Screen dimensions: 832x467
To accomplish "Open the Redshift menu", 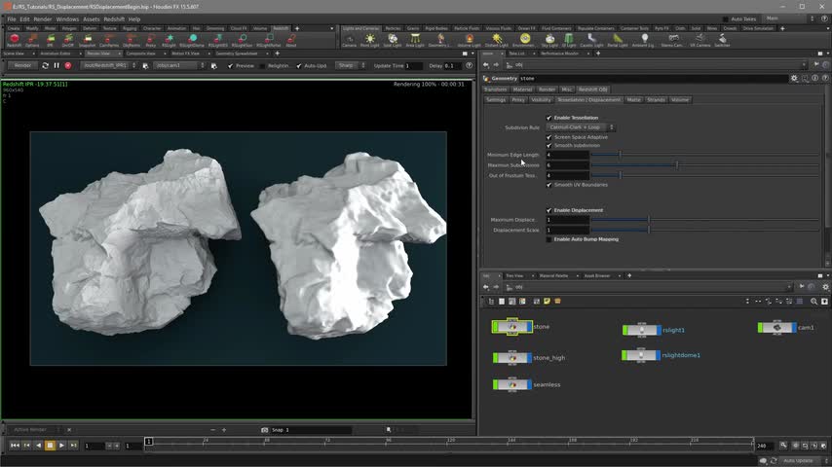I will (x=114, y=18).
